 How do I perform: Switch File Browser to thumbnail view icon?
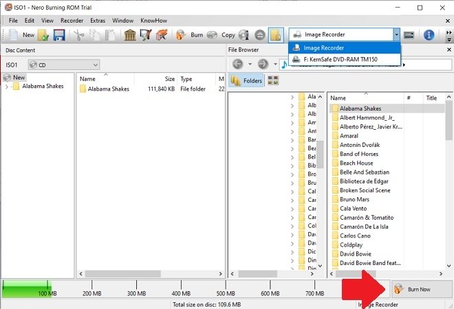(273, 80)
